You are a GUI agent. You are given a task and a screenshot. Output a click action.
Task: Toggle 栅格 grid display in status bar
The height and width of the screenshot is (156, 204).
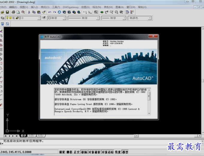point(69,152)
